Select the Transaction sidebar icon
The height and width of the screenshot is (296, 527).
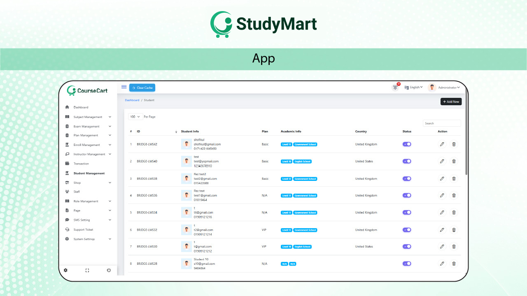click(x=67, y=163)
